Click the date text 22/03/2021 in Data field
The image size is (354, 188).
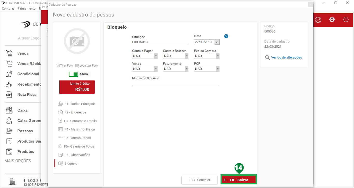(204, 42)
